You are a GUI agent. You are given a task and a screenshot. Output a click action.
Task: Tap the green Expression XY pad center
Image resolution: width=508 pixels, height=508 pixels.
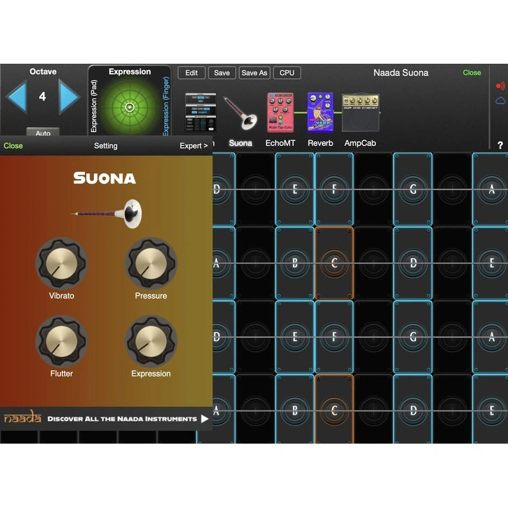click(129, 108)
